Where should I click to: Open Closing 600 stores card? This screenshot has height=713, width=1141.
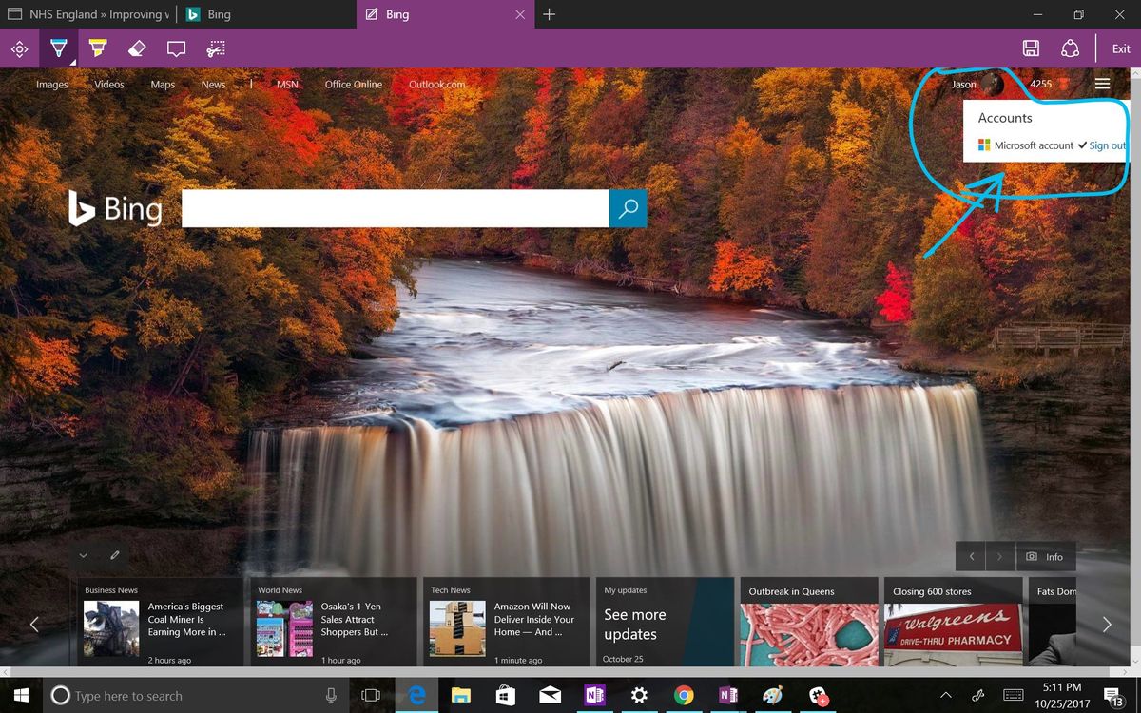[x=954, y=623]
